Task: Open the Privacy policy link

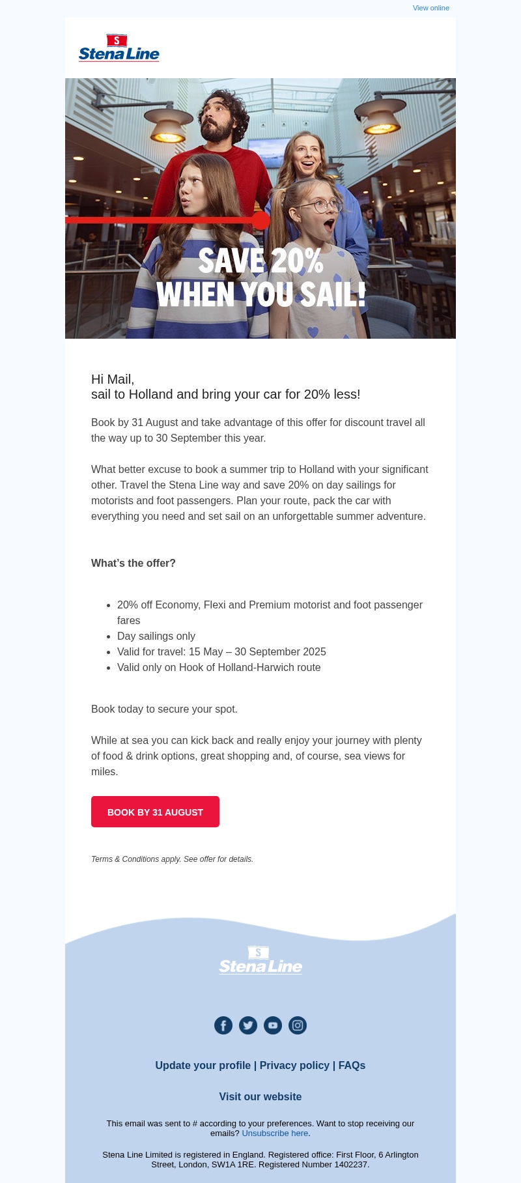Action: [x=294, y=1066]
